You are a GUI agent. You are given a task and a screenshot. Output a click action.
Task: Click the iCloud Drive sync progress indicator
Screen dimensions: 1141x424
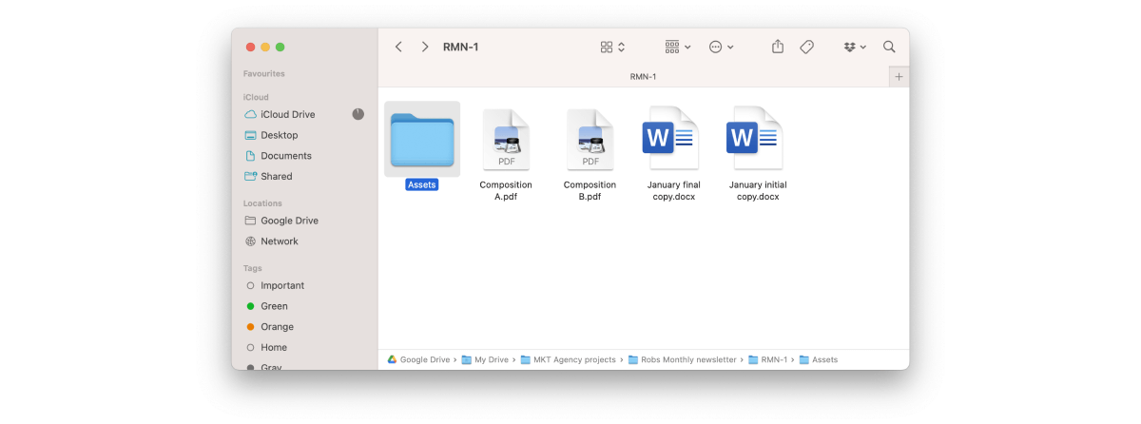coord(358,114)
